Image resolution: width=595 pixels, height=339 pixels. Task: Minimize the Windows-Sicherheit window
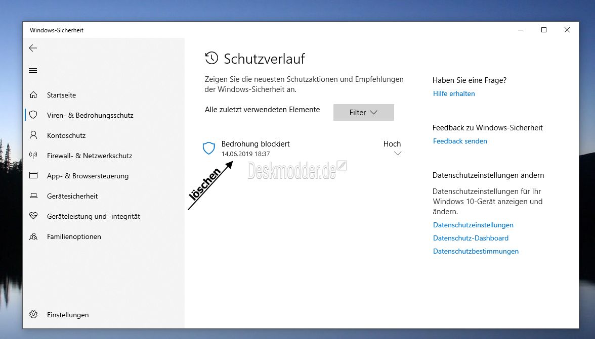(521, 30)
